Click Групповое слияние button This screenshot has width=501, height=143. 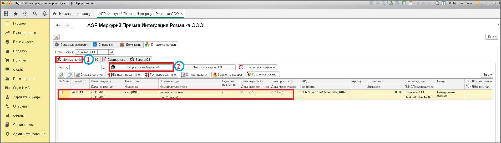(x=161, y=75)
